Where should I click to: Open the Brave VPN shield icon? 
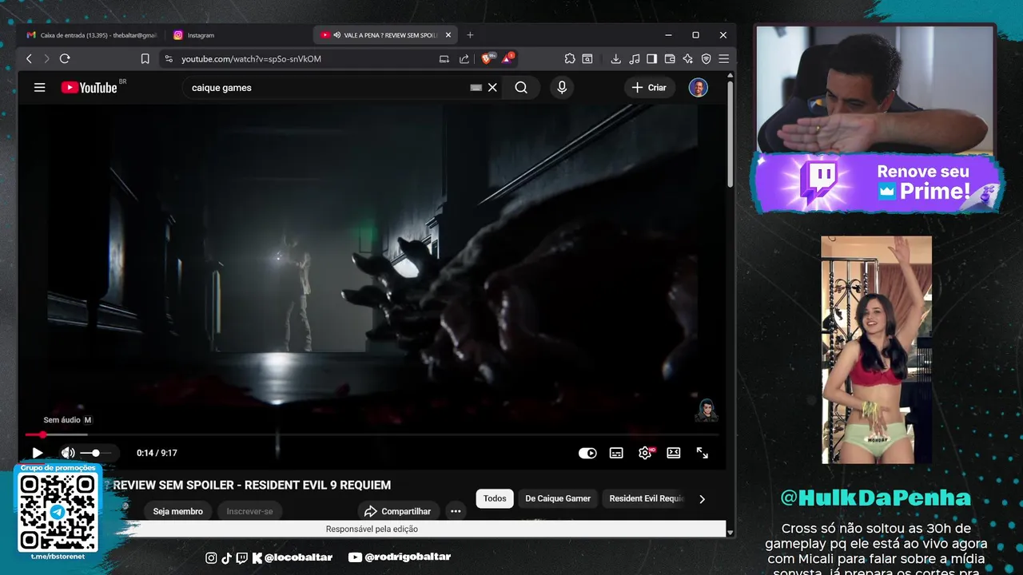(x=706, y=58)
